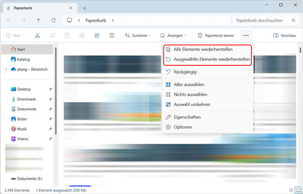Unpin Desktop using its pin icon
Screen dimensions: 303x194
(x=50, y=89)
